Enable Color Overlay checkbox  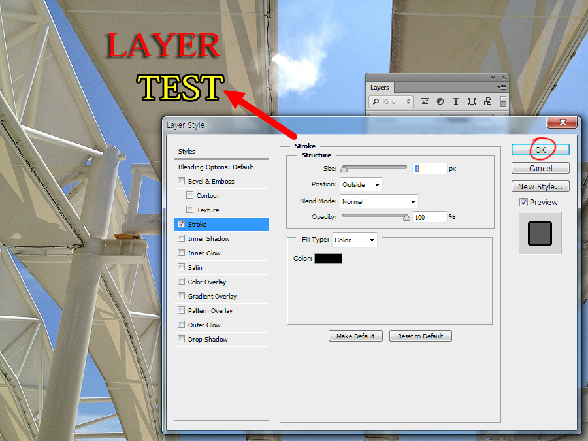pos(181,281)
